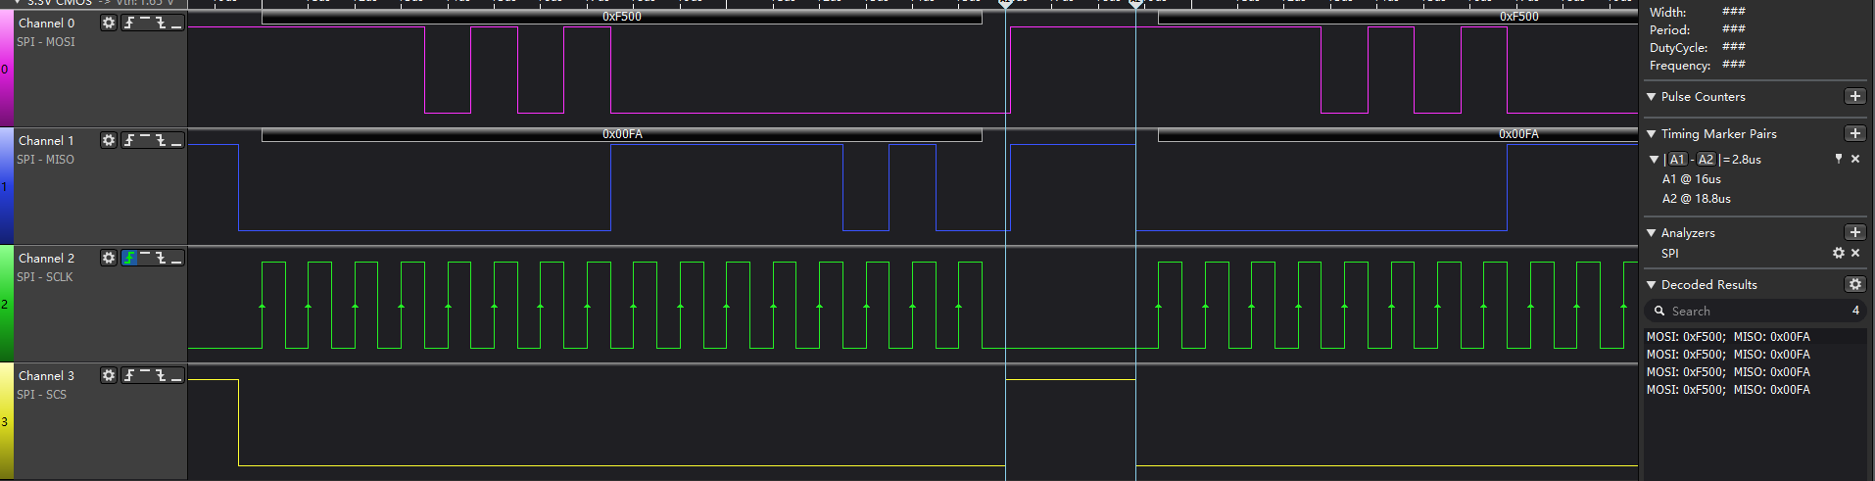This screenshot has height=481, width=1875.
Task: Set high level trigger on Channel 0
Action: pyautogui.click(x=145, y=23)
